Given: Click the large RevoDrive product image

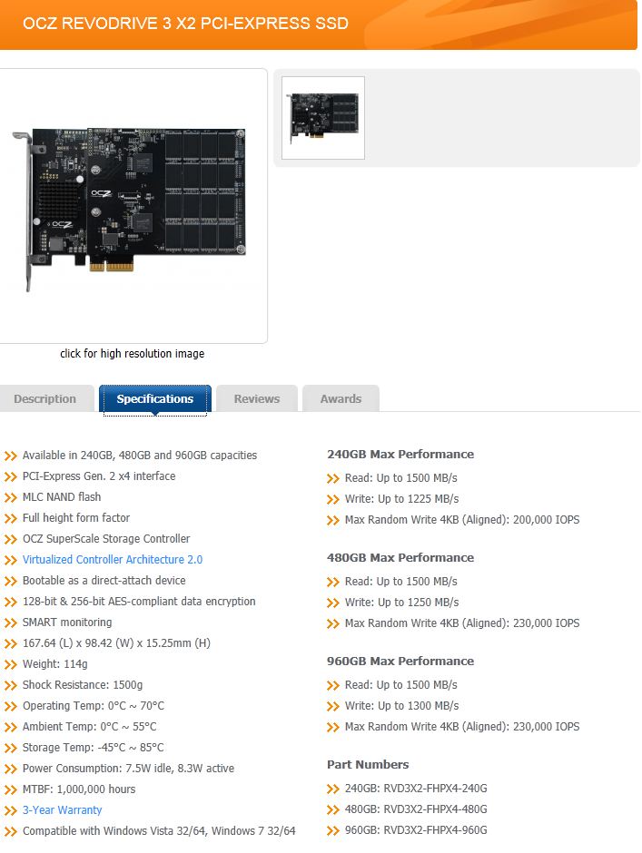Looking at the screenshot, I should pos(129,210).
